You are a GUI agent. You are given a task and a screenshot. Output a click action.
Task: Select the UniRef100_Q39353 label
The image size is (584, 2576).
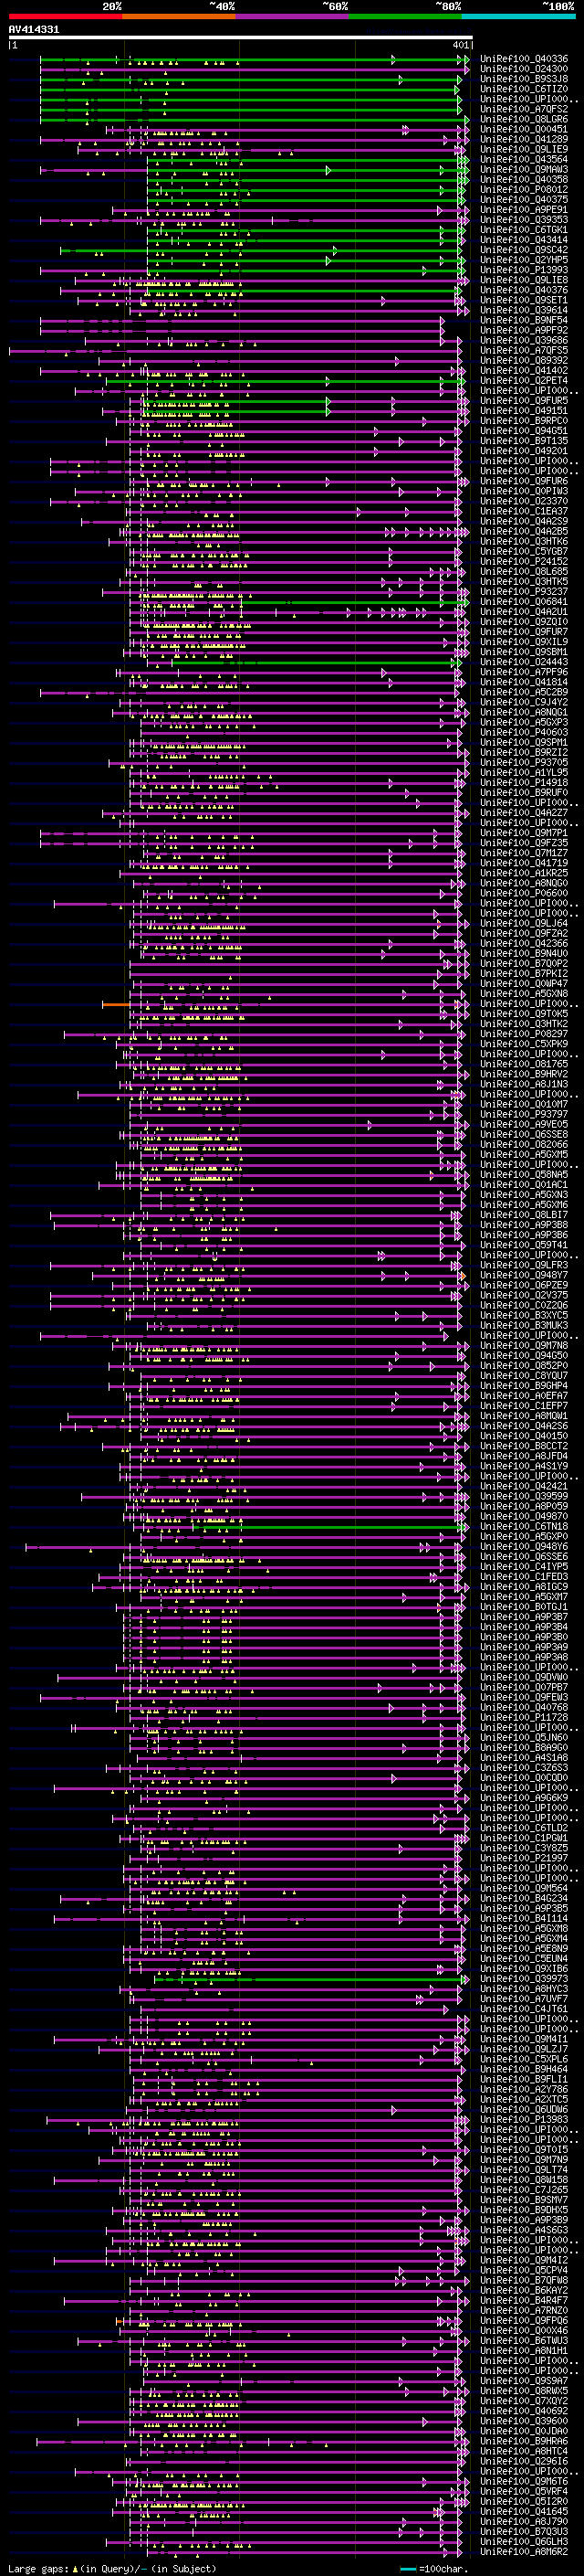click(x=524, y=219)
